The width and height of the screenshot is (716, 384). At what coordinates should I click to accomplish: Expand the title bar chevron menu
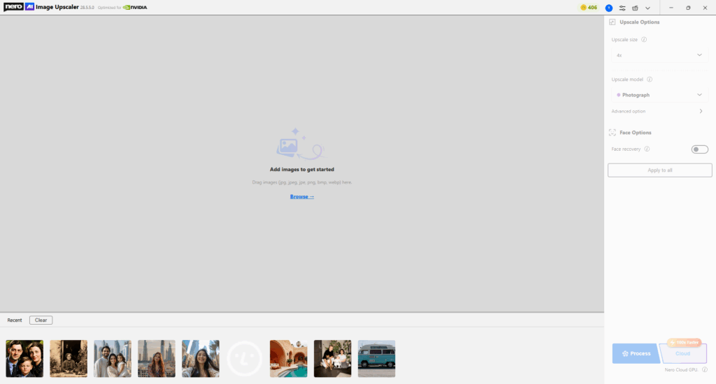(648, 8)
